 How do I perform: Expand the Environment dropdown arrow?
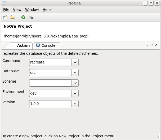click(x=75, y=93)
